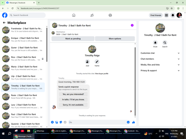Click the browser address bar URL
This screenshot has width=186, height=139.
tap(40, 8)
